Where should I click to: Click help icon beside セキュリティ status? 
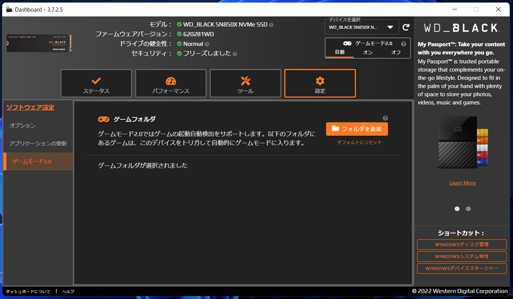pos(235,54)
